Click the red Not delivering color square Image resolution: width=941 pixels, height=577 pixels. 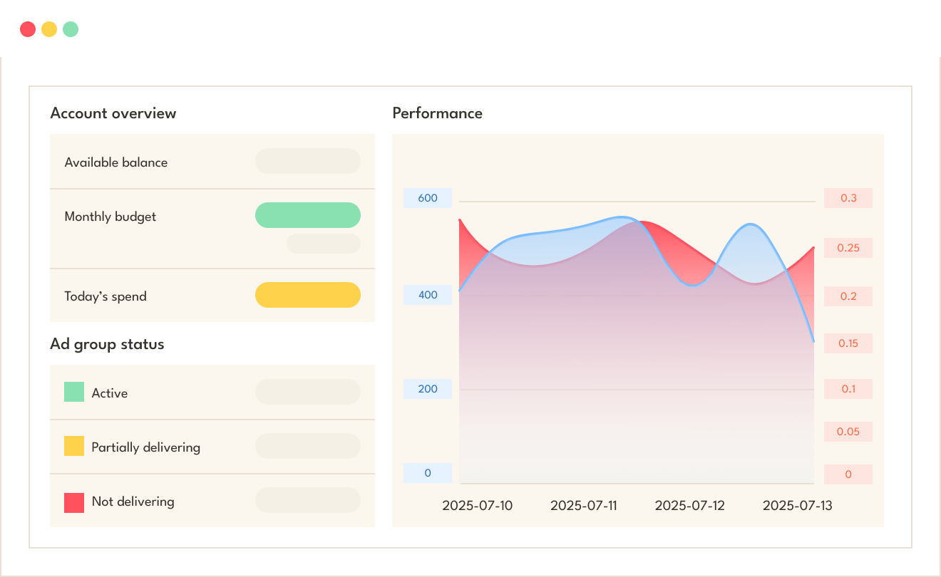74,503
